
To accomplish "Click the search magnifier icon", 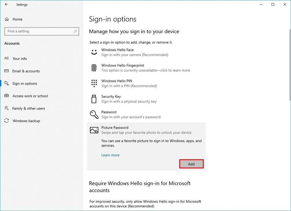I will [75, 31].
